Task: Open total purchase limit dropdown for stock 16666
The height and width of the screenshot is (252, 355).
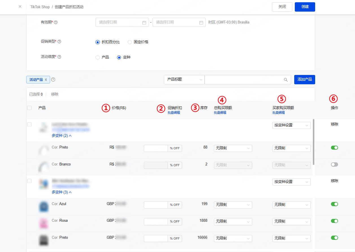Action: click(233, 238)
